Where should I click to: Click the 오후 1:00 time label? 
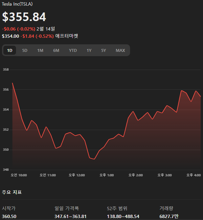tap(106, 175)
